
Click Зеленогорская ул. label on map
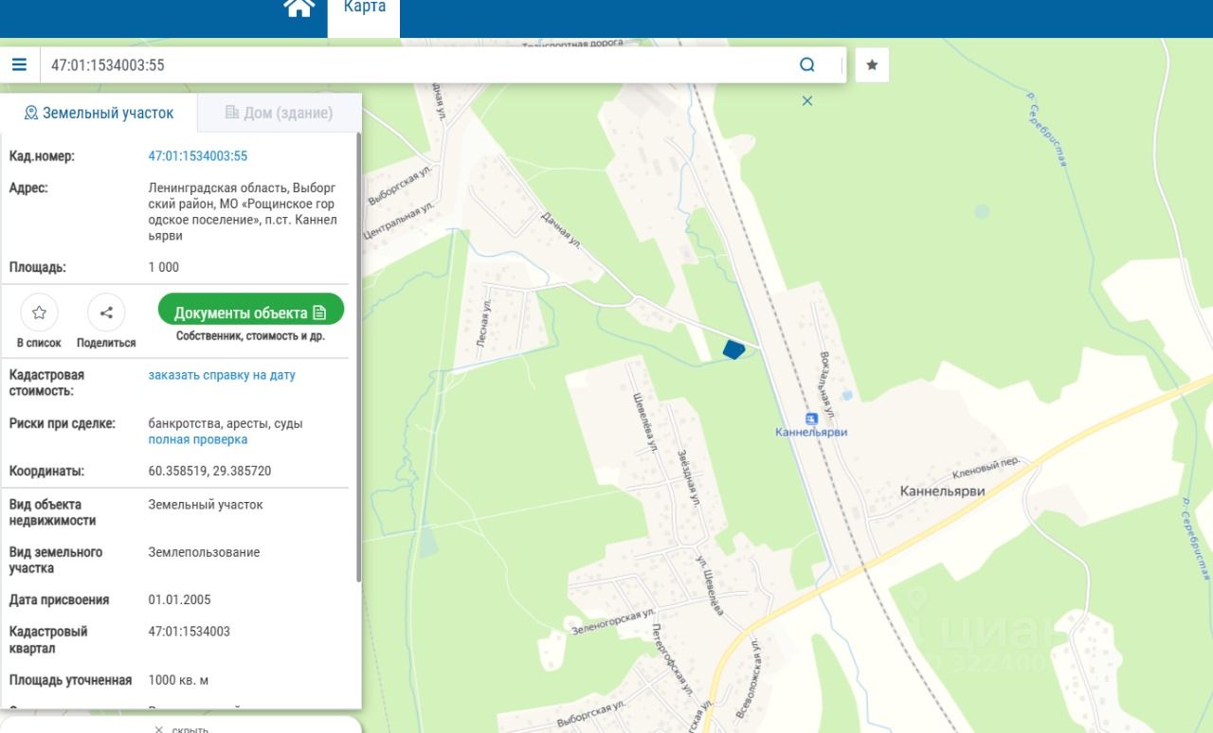click(613, 619)
